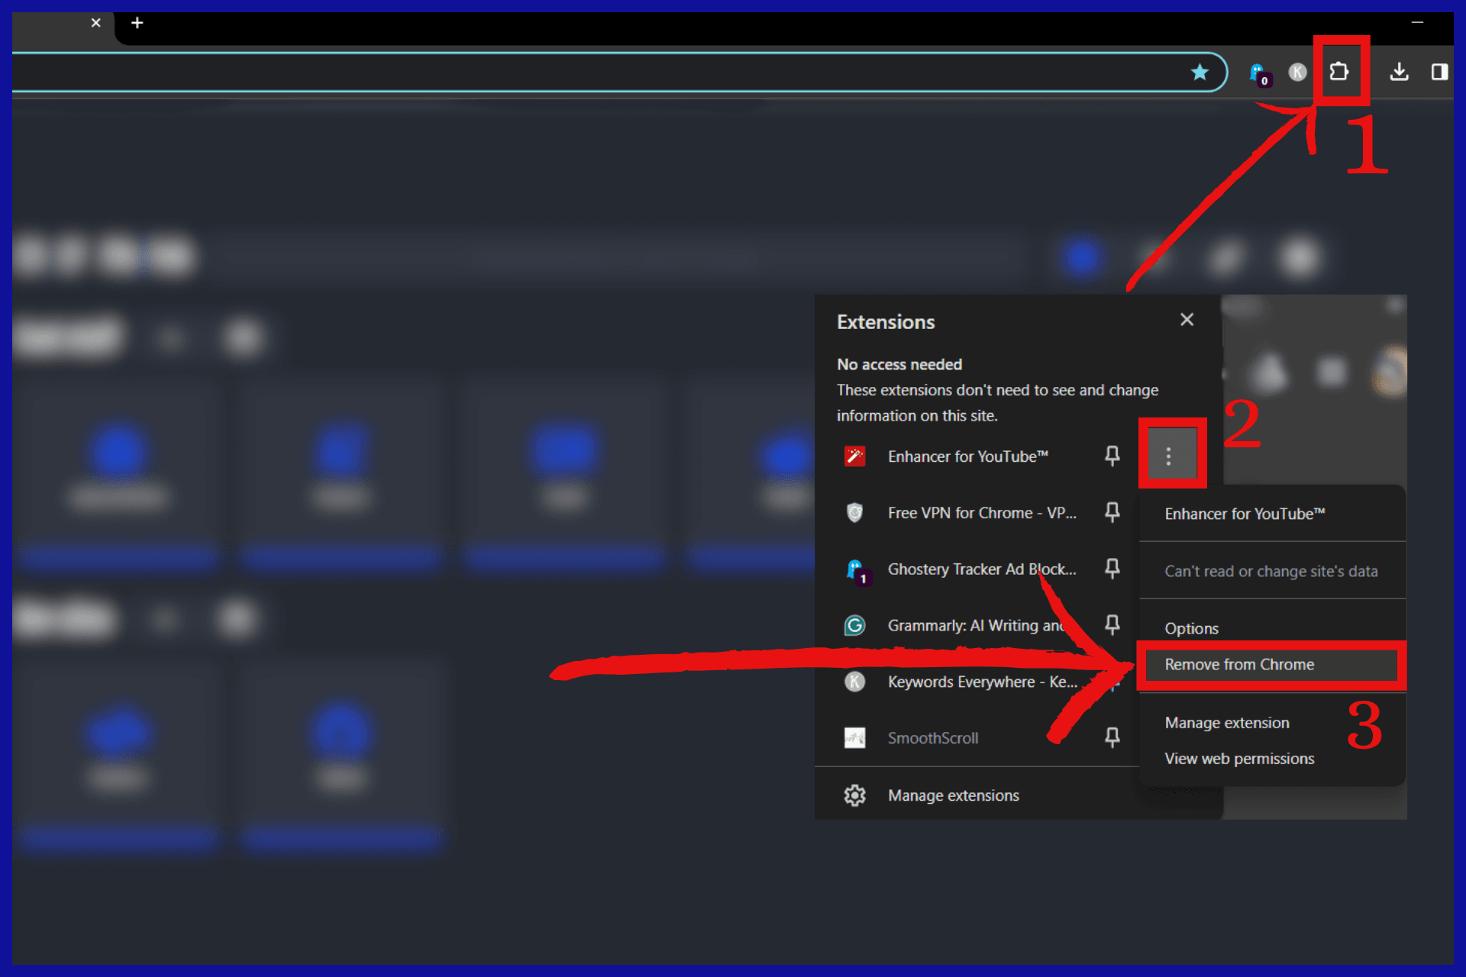
Task: Click the bookmark star in address bar
Action: click(x=1200, y=73)
